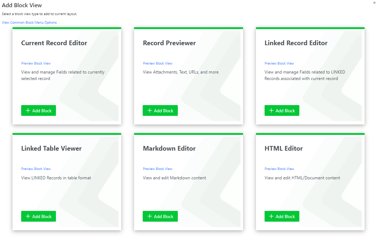Click the HTML Editor card title

(x=284, y=148)
